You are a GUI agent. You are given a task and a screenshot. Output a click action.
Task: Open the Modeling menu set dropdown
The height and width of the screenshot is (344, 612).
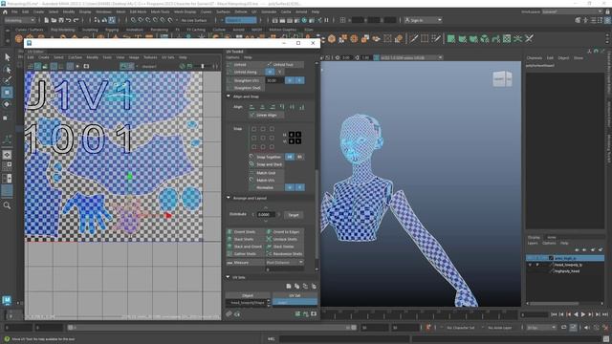19,20
